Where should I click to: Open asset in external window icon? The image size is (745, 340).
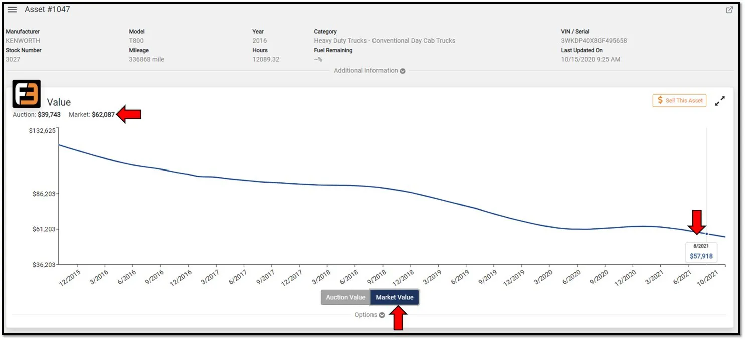tap(729, 10)
